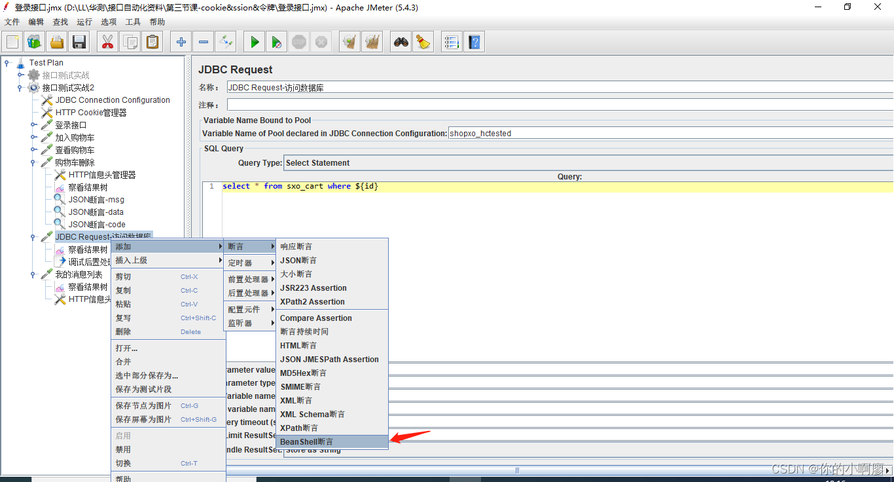
Task: Select HTTP Cookie管理器 tree item
Action: coord(91,113)
